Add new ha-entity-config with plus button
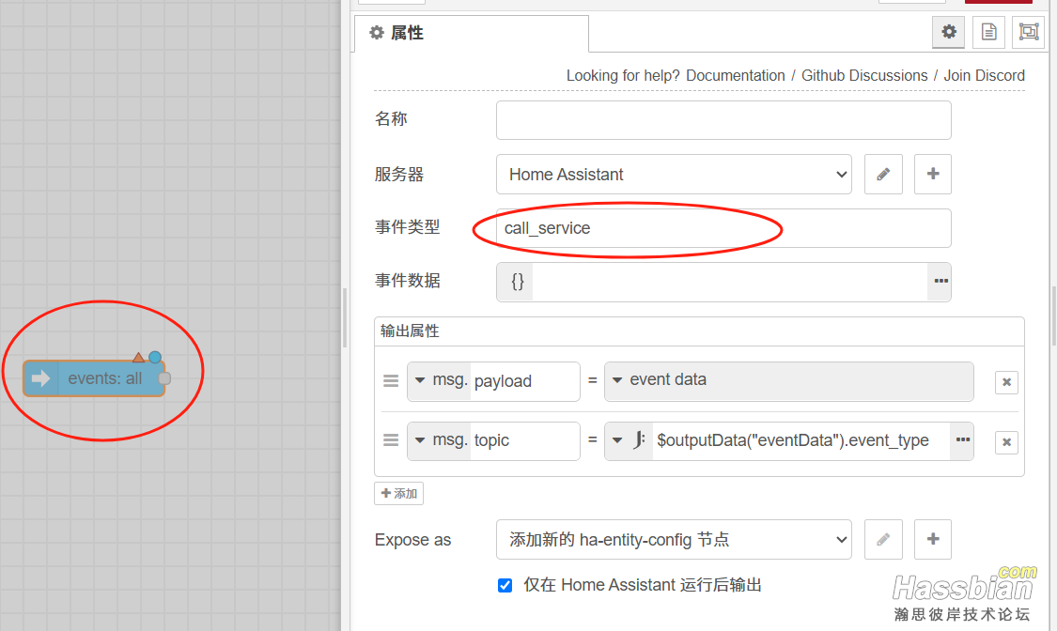The height and width of the screenshot is (631, 1057). (933, 539)
